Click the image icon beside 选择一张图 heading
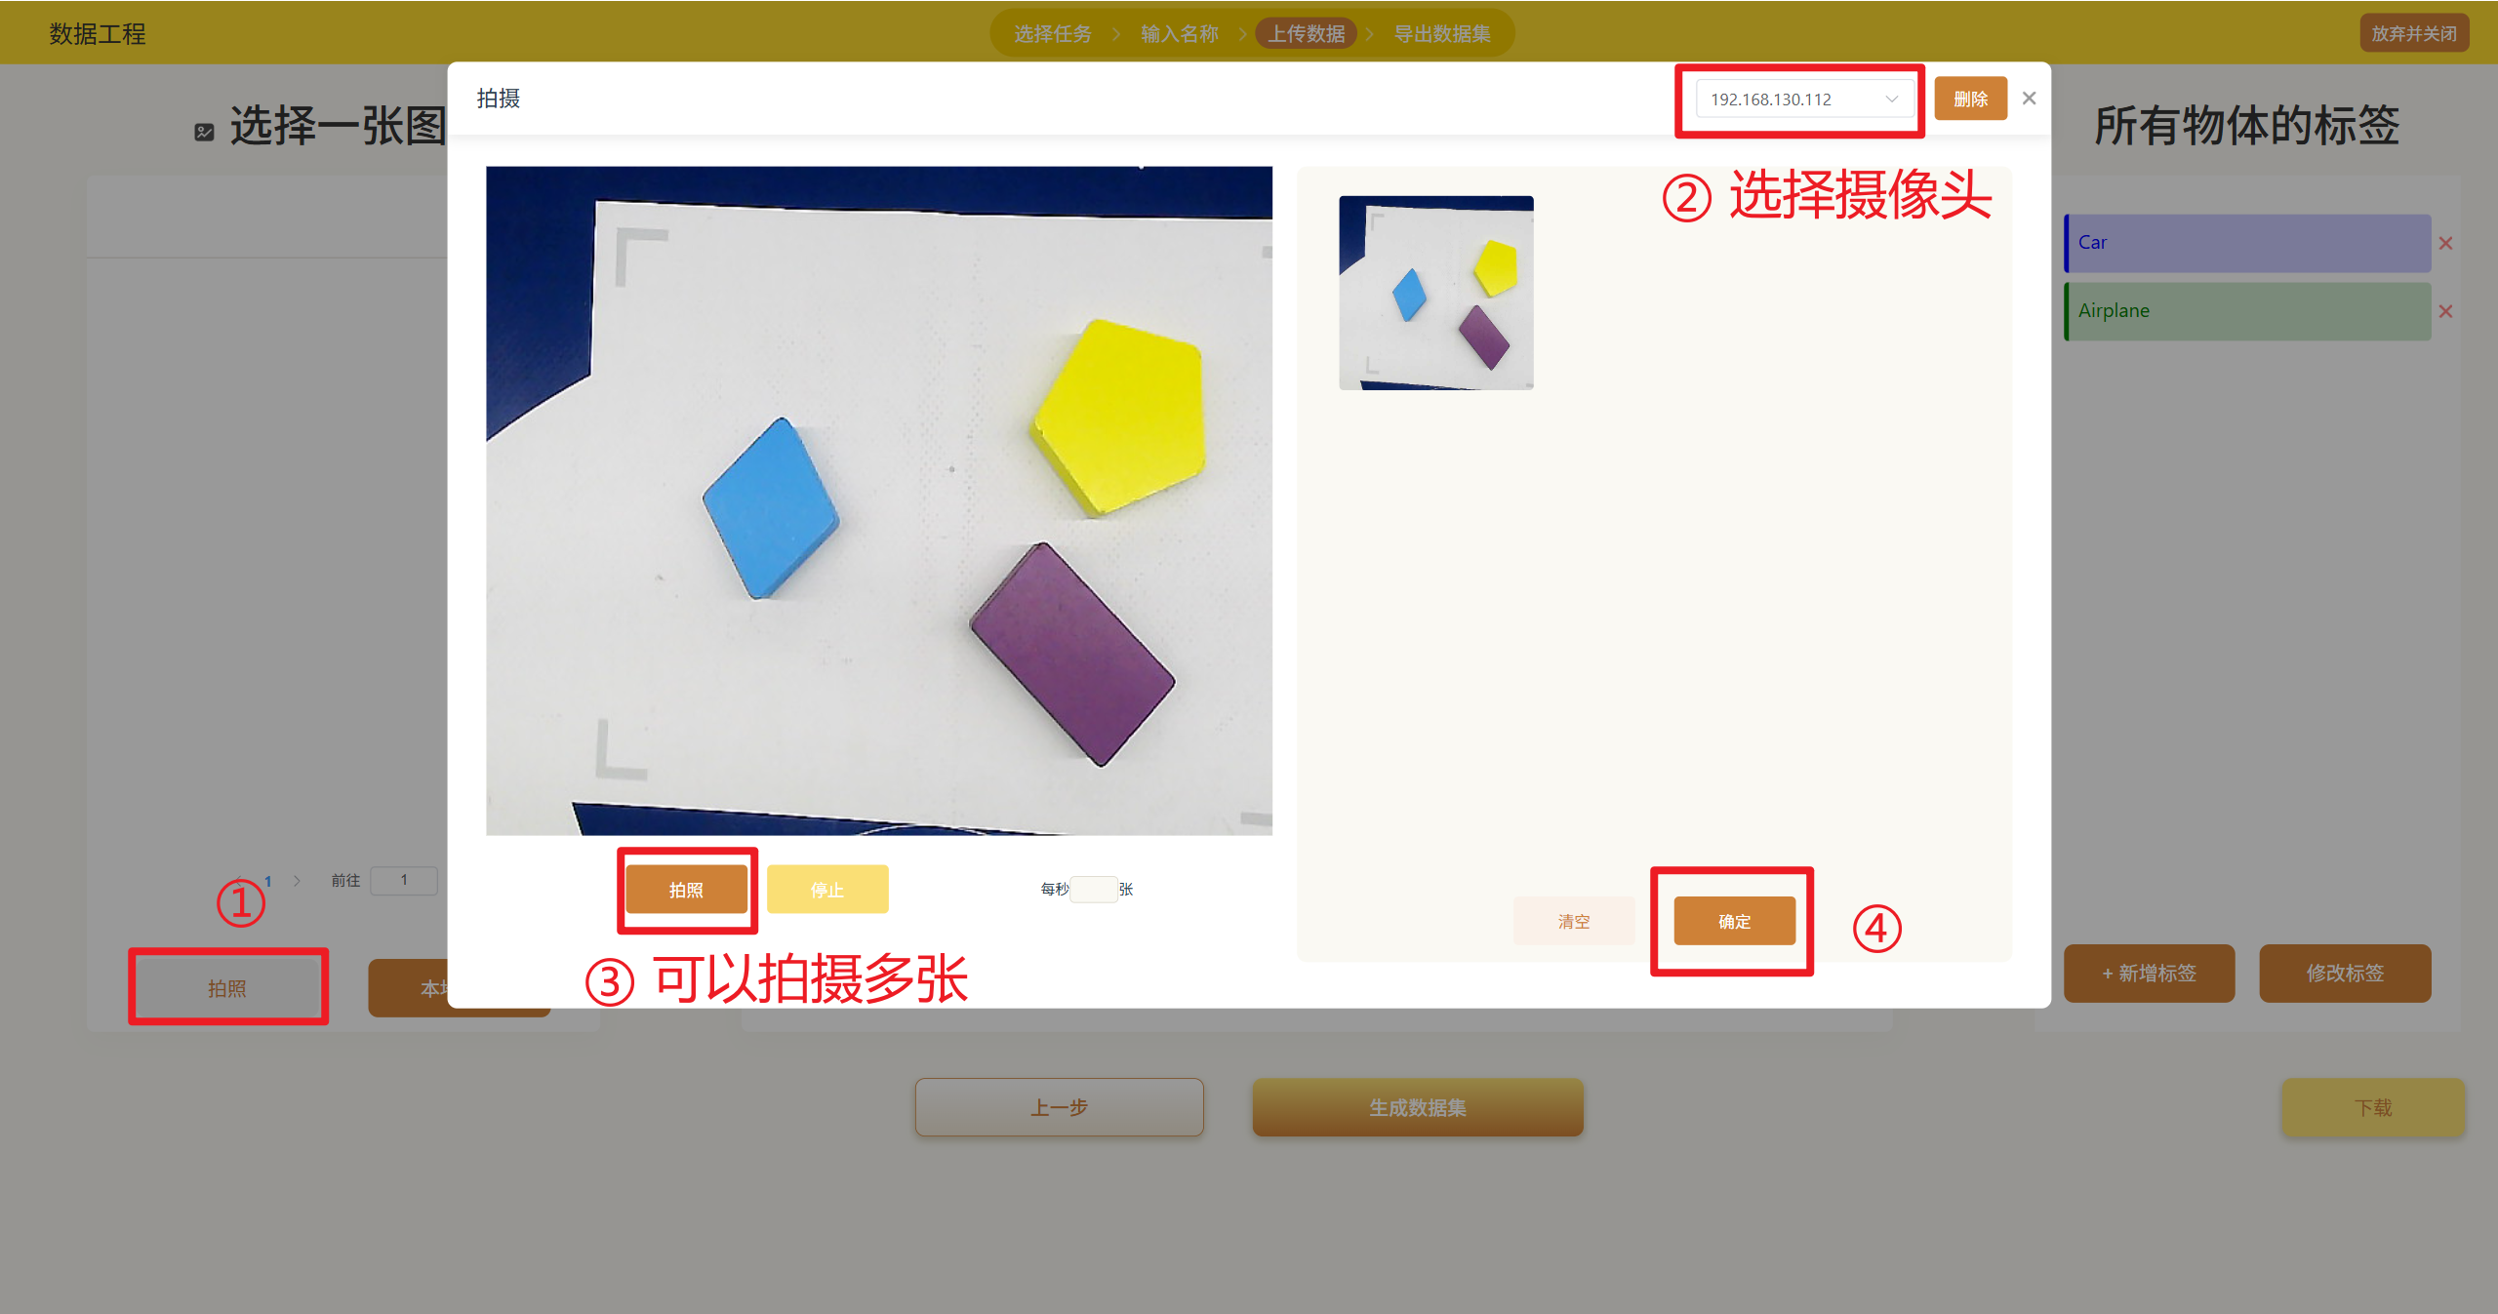The width and height of the screenshot is (2498, 1314). [x=204, y=132]
